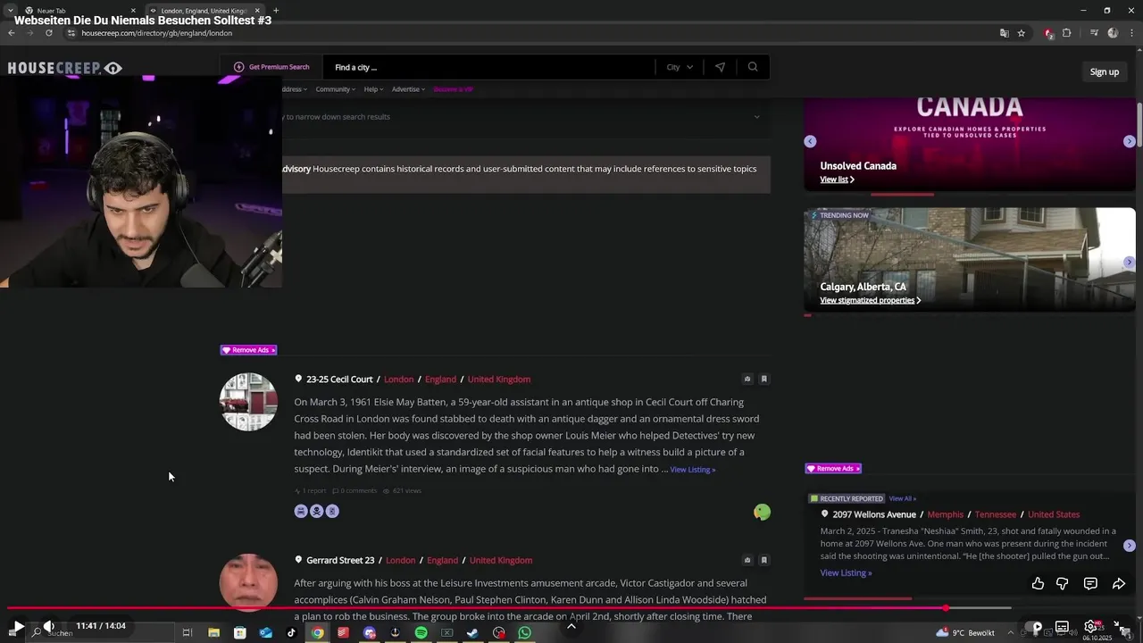Image resolution: width=1143 pixels, height=643 pixels.
Task: Open video comments icon
Action: coord(1090,583)
